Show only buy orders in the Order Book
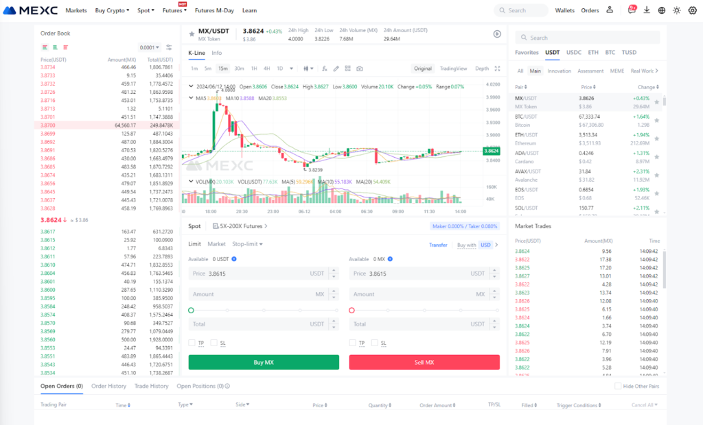 coord(54,47)
